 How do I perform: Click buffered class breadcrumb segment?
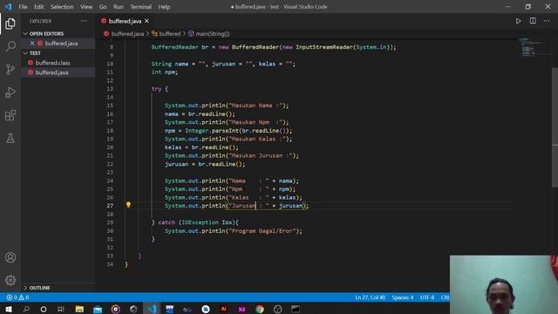pyautogui.click(x=169, y=34)
